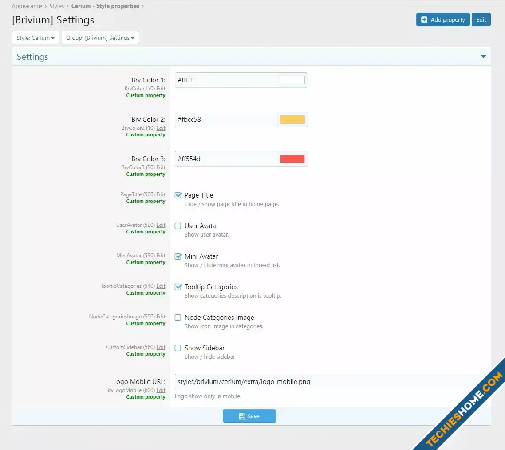Screen dimensions: 505x450
Task: Enable the Show Sidebar checkbox
Action: click(178, 348)
